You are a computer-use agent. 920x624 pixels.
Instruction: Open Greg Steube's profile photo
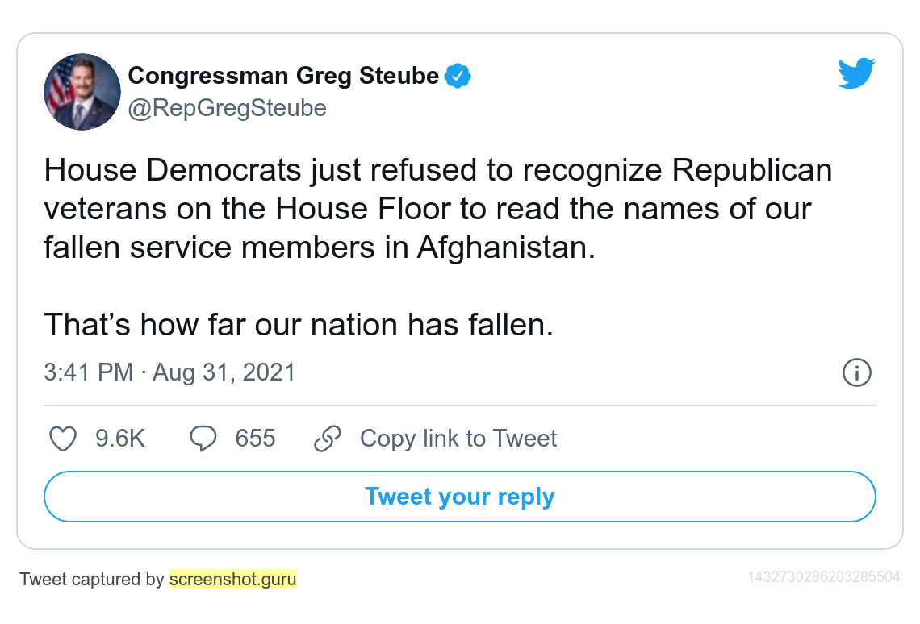click(x=82, y=91)
